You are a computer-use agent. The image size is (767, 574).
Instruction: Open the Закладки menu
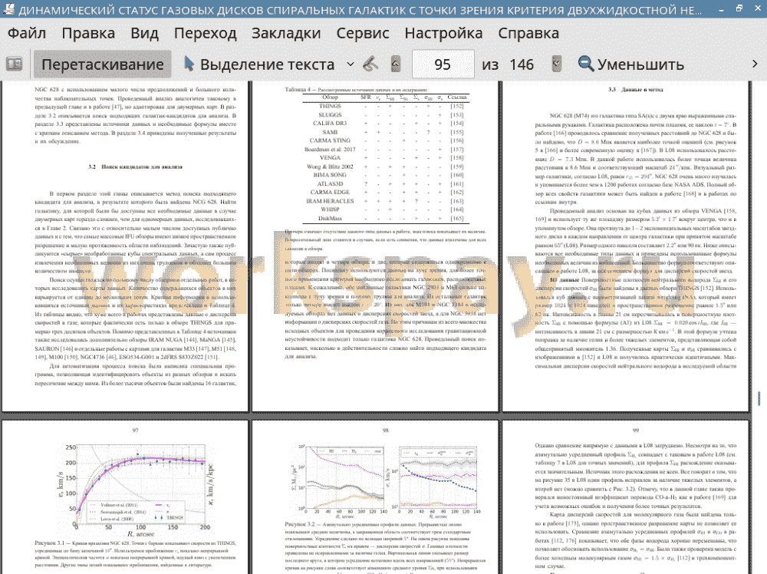pyautogui.click(x=286, y=33)
